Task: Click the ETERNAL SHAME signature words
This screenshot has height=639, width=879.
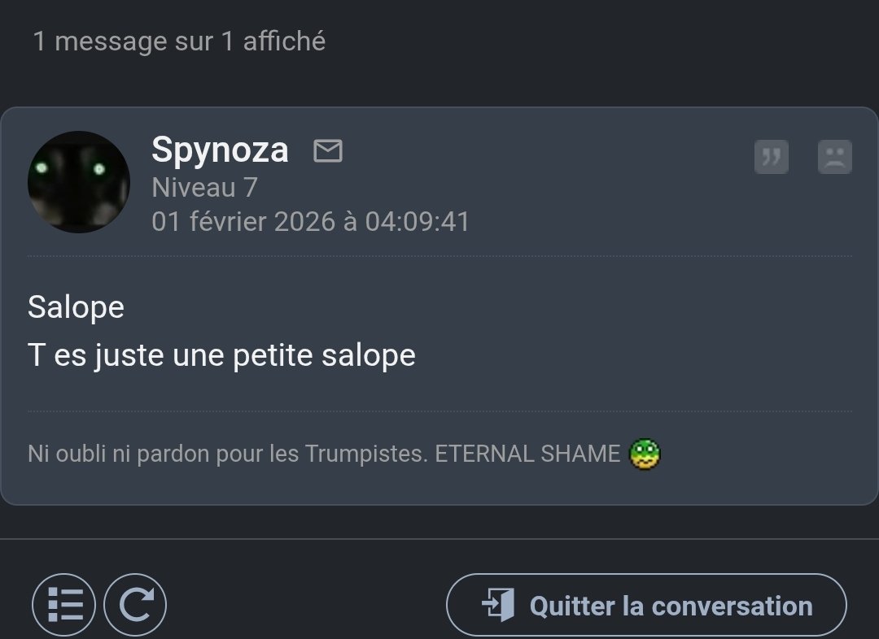Action: pos(527,454)
